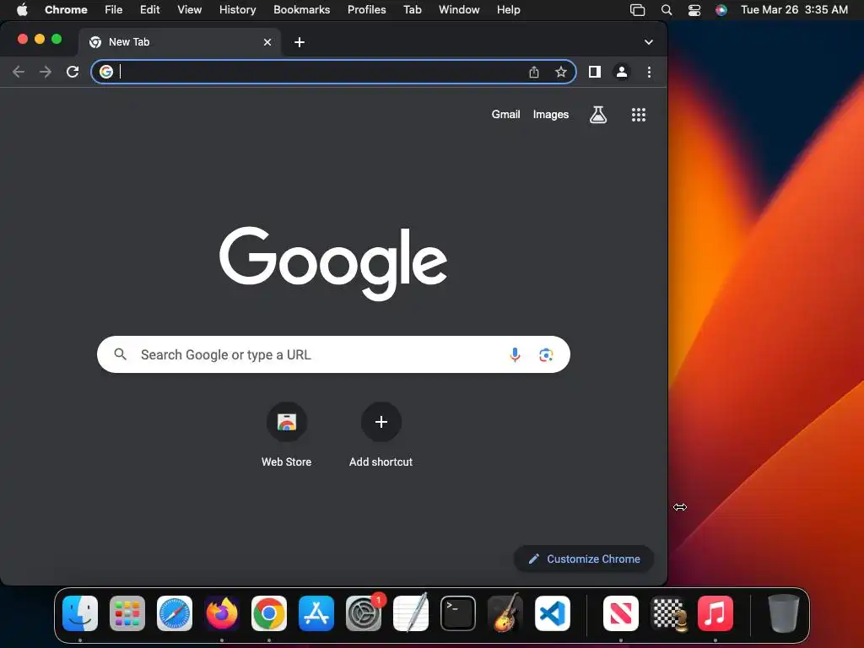
Task: Bookmark this tab with star icon
Action: click(560, 72)
